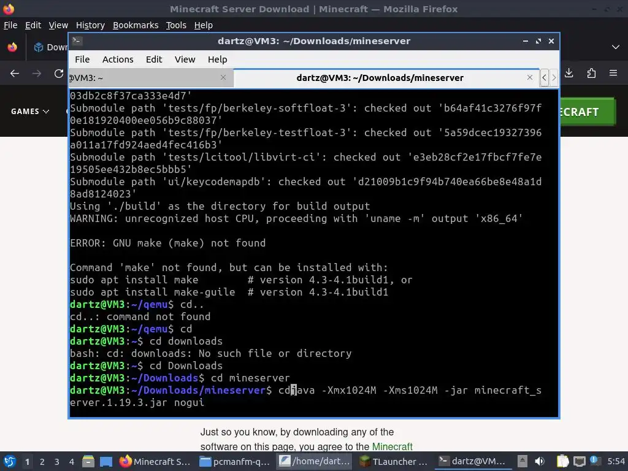Open Firefox Tools menu
This screenshot has height=471, width=628.
coord(176,25)
